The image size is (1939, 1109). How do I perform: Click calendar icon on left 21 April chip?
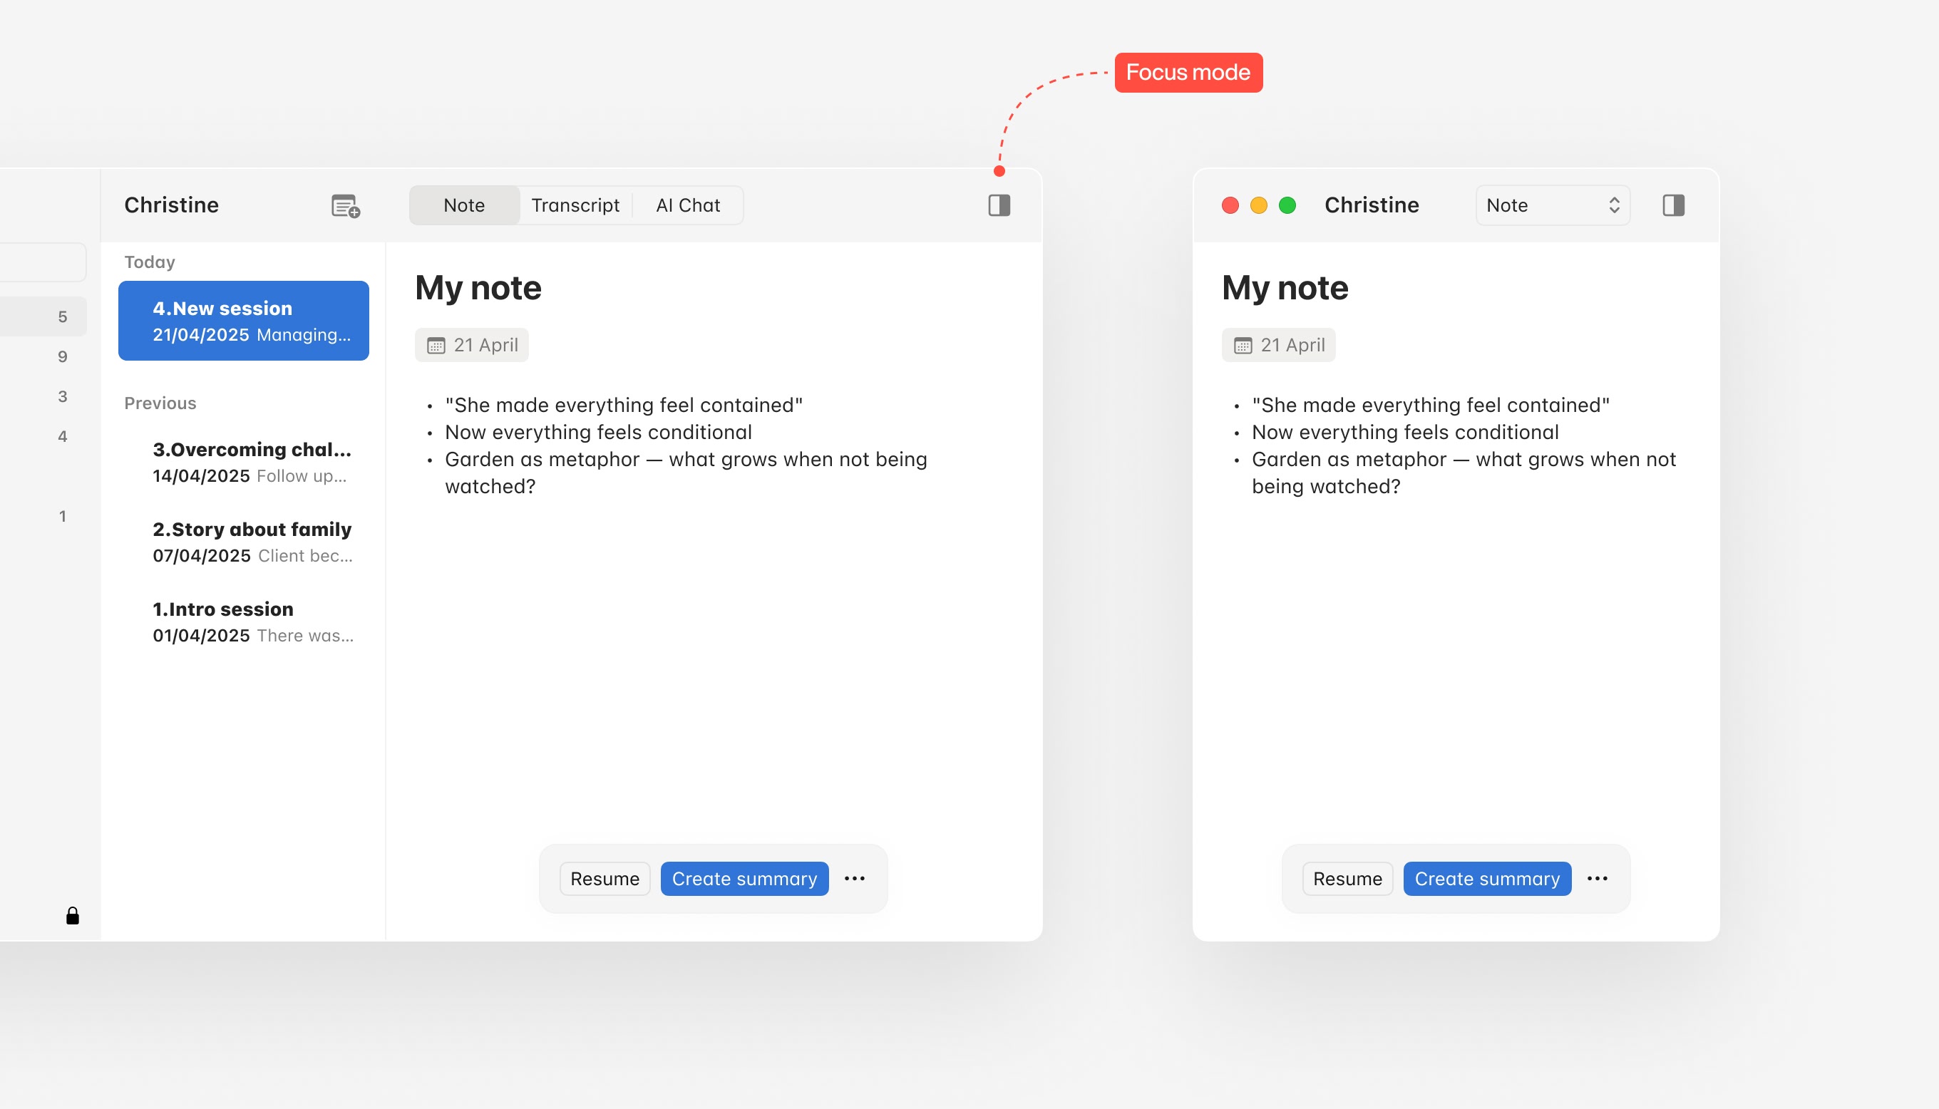click(436, 346)
